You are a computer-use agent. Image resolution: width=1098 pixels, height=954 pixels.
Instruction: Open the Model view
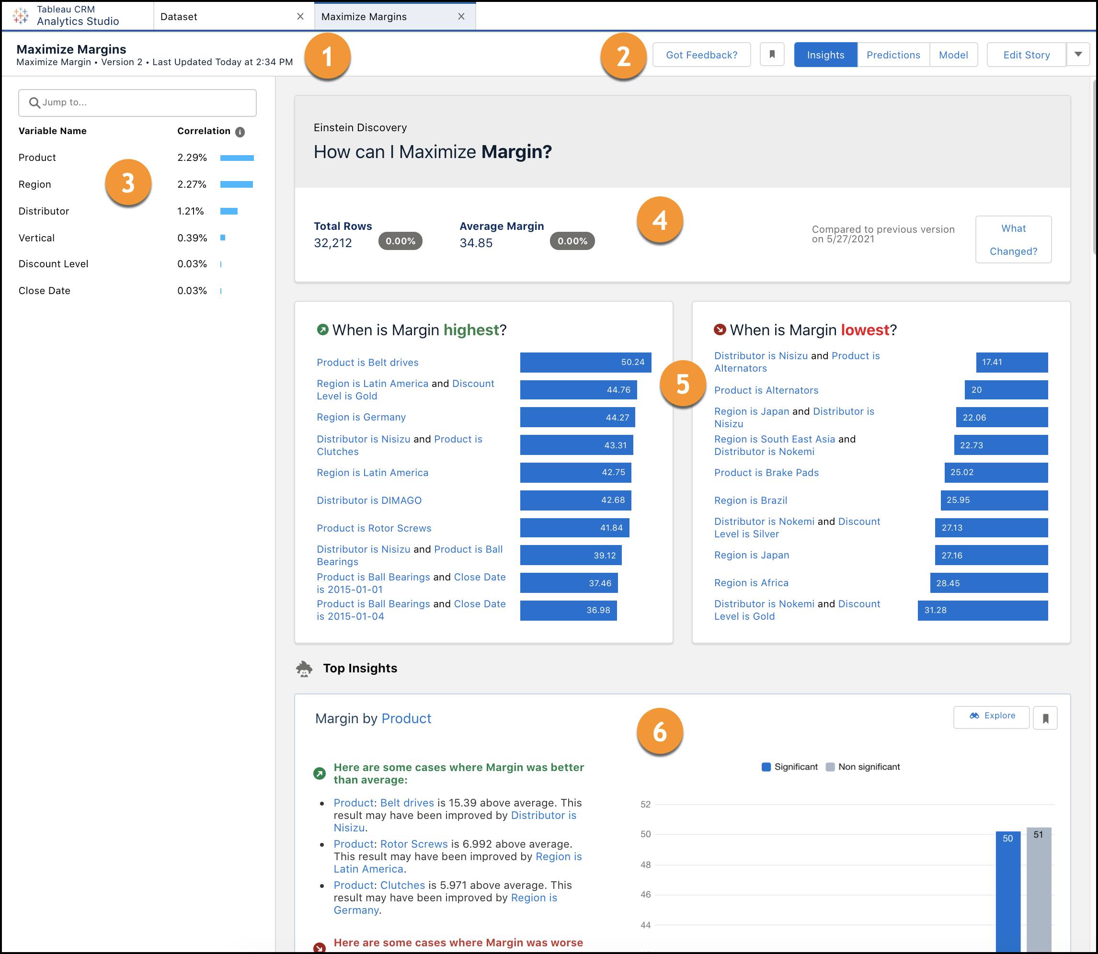coord(953,55)
